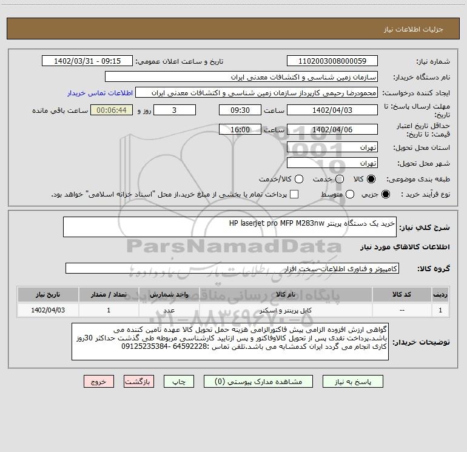
Task: Open مشاهده مدارک پیوستی (0) button
Action: pos(258,382)
